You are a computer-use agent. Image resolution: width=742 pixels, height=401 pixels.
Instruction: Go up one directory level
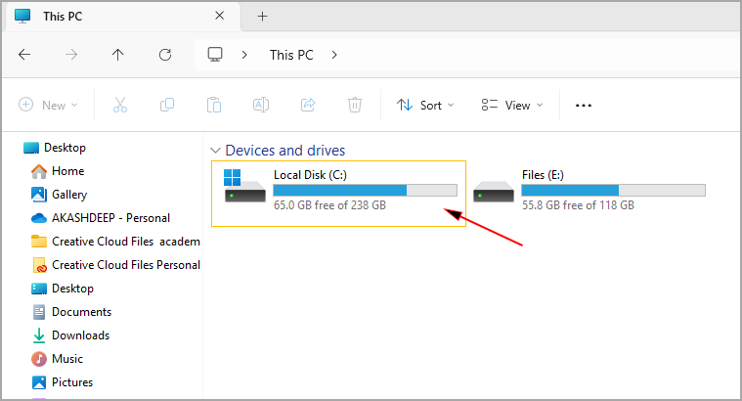point(118,55)
